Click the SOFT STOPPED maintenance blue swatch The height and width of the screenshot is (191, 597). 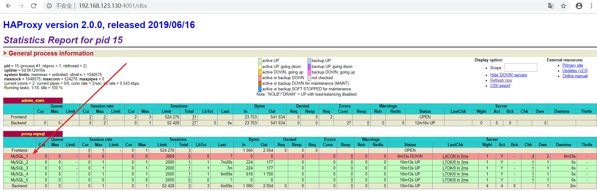(260, 89)
